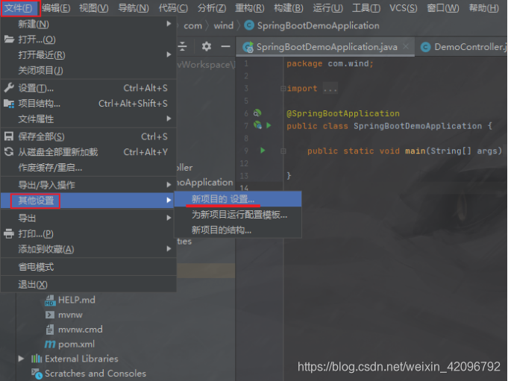Image resolution: width=508 pixels, height=381 pixels.
Task: Open the 运行(U) menu
Action: 327,7
